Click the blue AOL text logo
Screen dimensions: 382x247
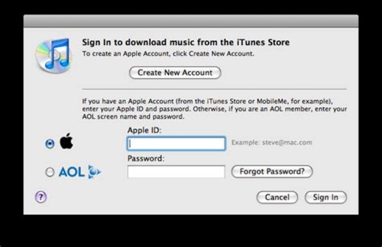point(72,172)
